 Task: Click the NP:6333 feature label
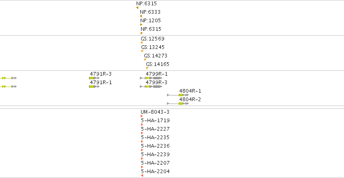pyautogui.click(x=150, y=12)
